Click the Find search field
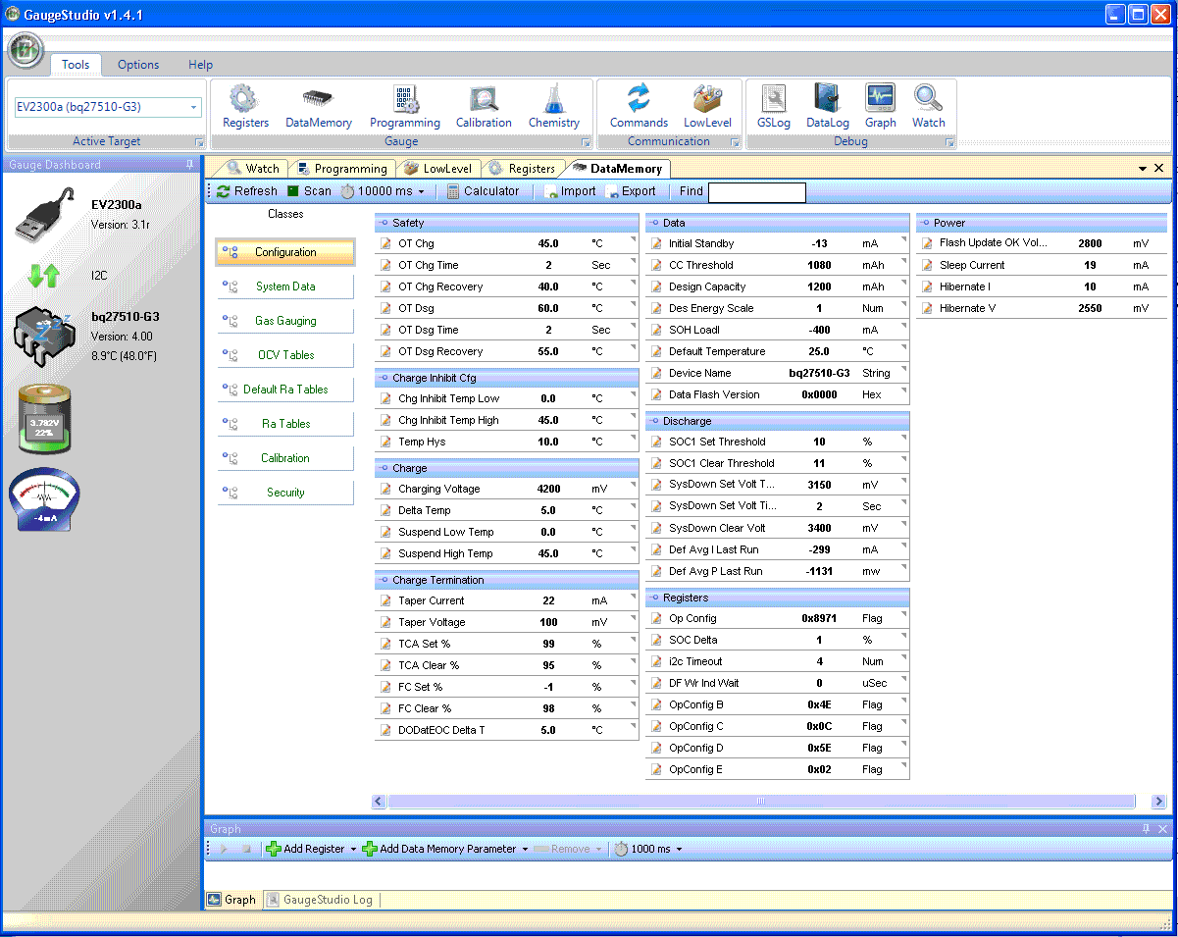The height and width of the screenshot is (937, 1178). tap(756, 192)
